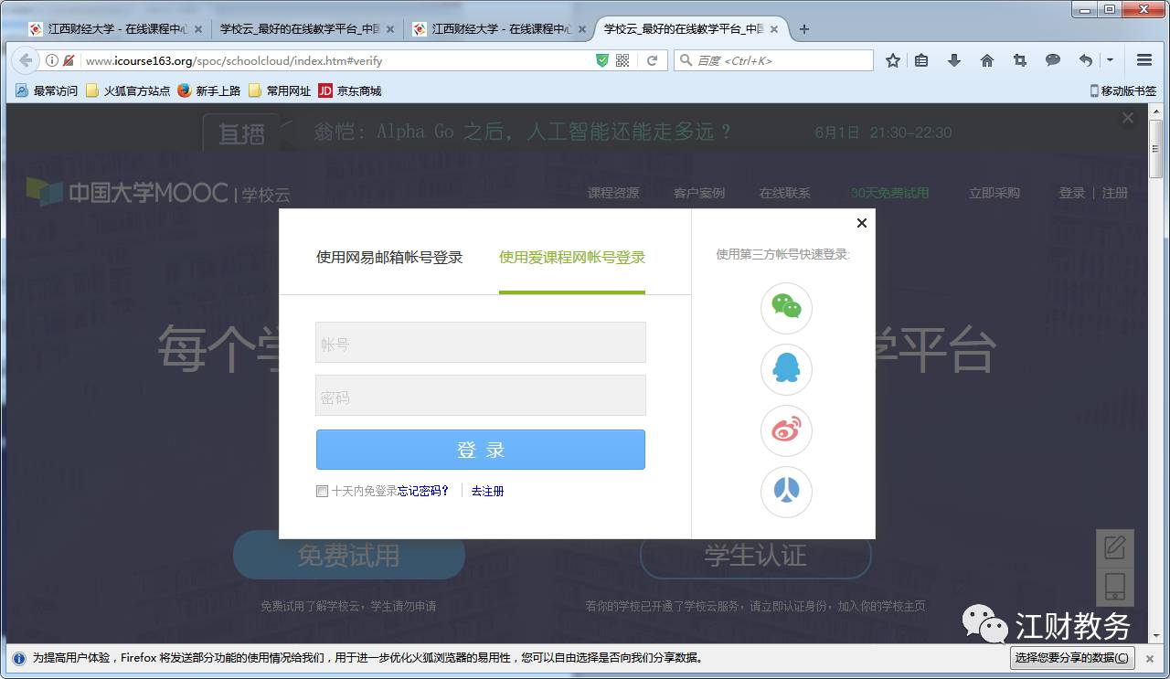Reload the page using the refresh icon
Image resolution: width=1170 pixels, height=679 pixels.
[x=652, y=60]
